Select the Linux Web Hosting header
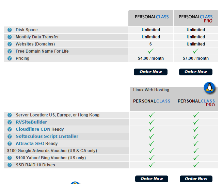This screenshot has height=184, width=223. (151, 90)
